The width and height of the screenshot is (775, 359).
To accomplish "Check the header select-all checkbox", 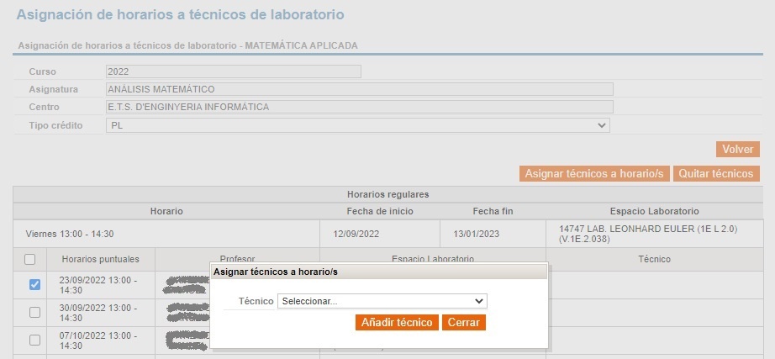I will click(x=29, y=259).
